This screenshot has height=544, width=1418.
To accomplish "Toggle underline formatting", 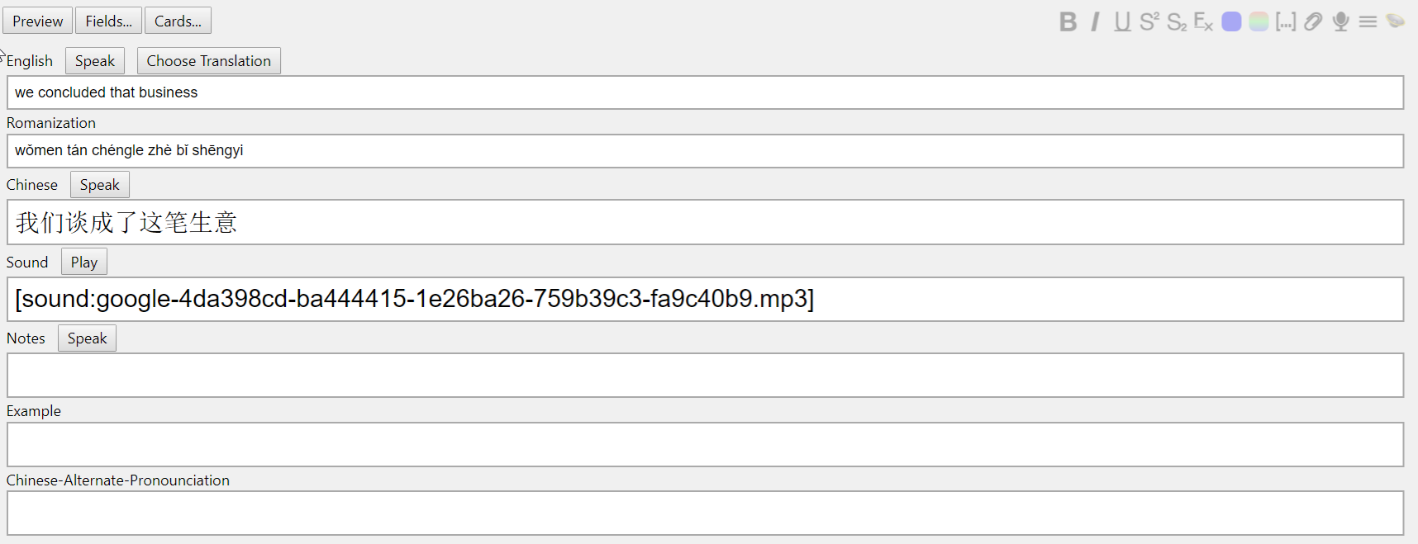I will (1121, 21).
